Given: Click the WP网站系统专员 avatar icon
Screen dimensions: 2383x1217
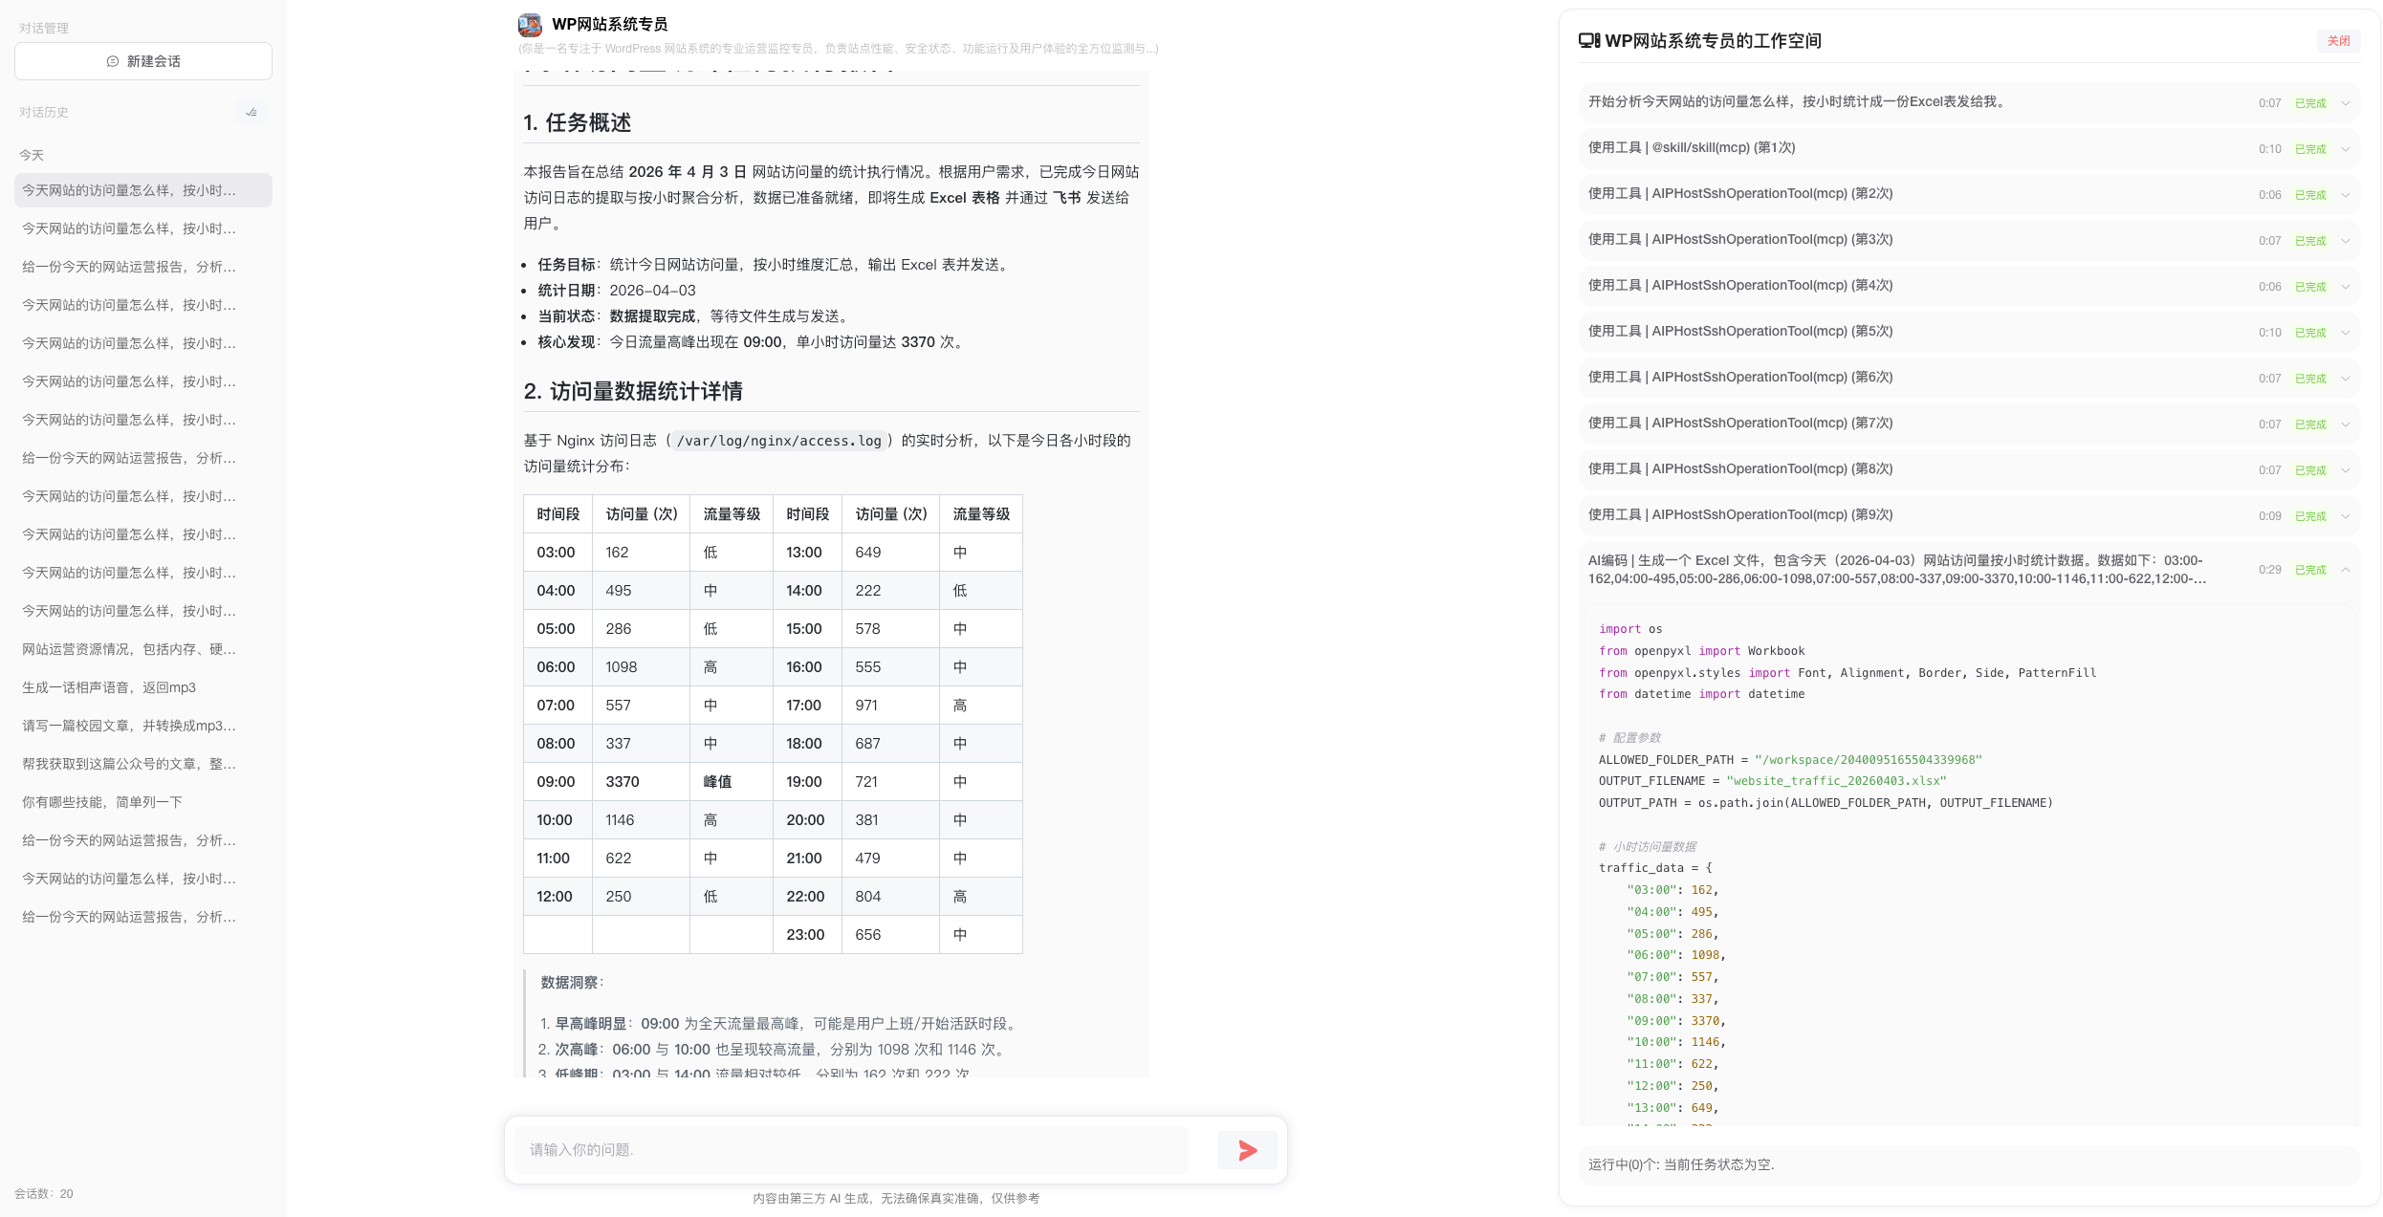Looking at the screenshot, I should pyautogui.click(x=530, y=25).
